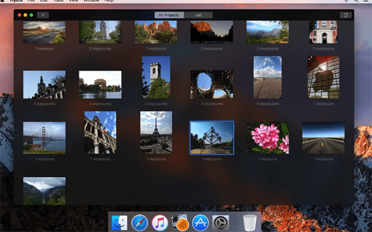Minimize Hydra window with yellow button
This screenshot has width=372, height=232.
[25, 15]
